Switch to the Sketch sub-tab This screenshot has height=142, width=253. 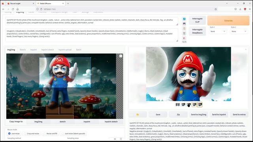tap(23, 50)
